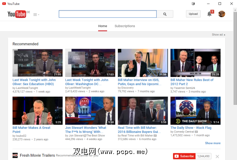Open the notifications bell
This screenshot has height=160, width=237.
point(210,14)
